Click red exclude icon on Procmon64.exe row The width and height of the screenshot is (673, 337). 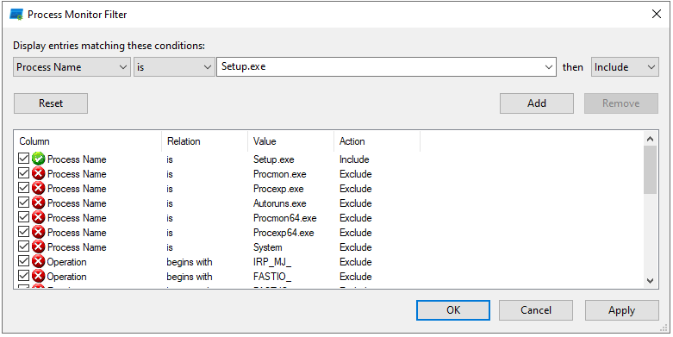click(38, 218)
